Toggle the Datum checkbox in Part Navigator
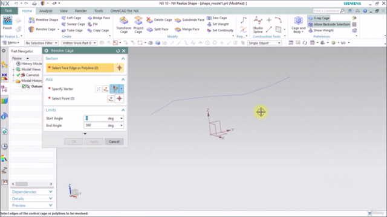387x217 pixels. coord(24,86)
